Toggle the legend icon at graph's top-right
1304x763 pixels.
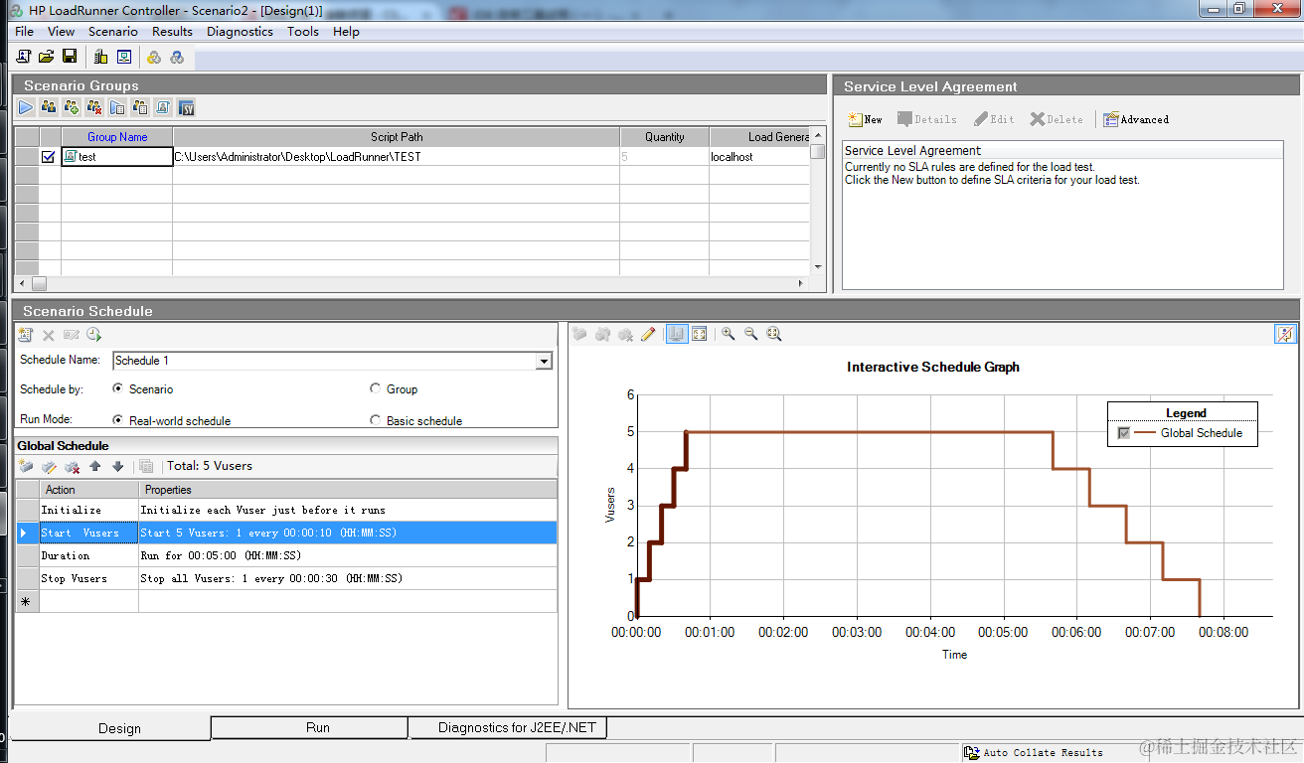[x=1285, y=335]
